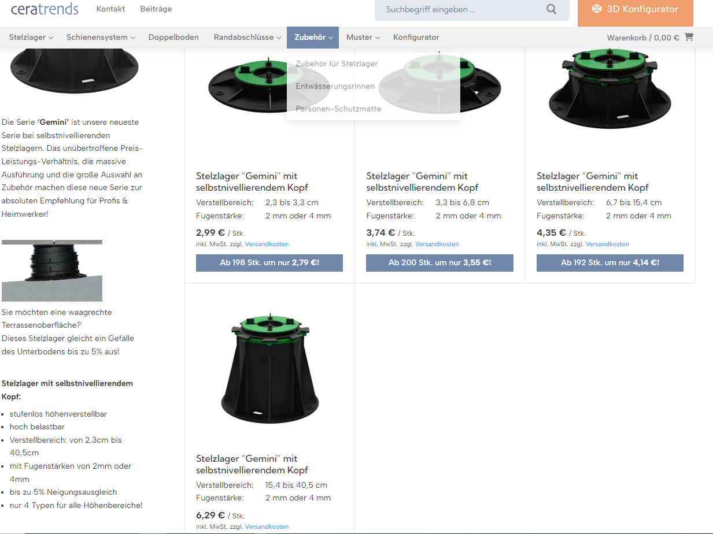Image resolution: width=713 pixels, height=534 pixels.
Task: Click sidebar bullet 'bis zu 5% Neigungsausgleich'
Action: click(64, 492)
